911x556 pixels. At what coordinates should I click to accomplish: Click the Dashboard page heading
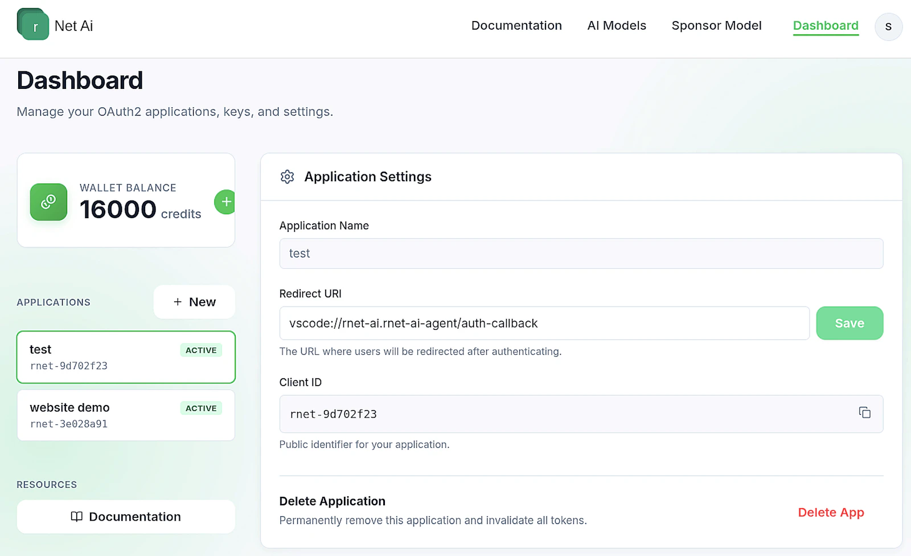coord(80,80)
